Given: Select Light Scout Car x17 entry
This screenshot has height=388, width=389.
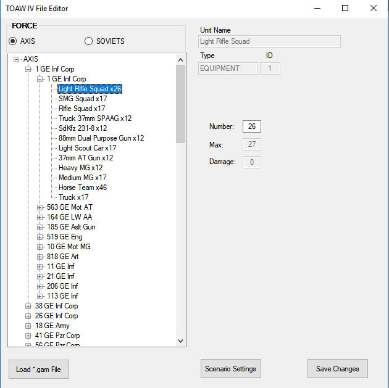Looking at the screenshot, I should pos(87,148).
